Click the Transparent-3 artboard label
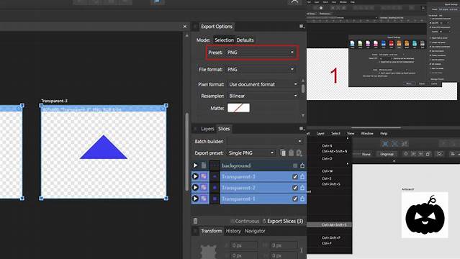This screenshot has width=460, height=259. click(54, 101)
